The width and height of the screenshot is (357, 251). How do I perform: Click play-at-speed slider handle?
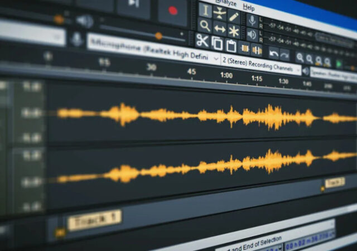point(353,68)
